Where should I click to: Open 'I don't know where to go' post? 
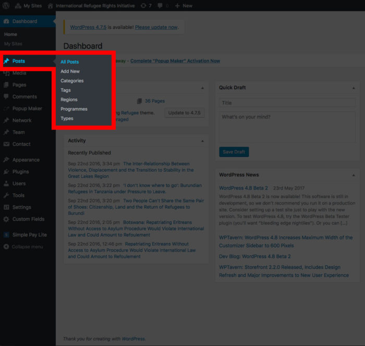tap(135, 188)
